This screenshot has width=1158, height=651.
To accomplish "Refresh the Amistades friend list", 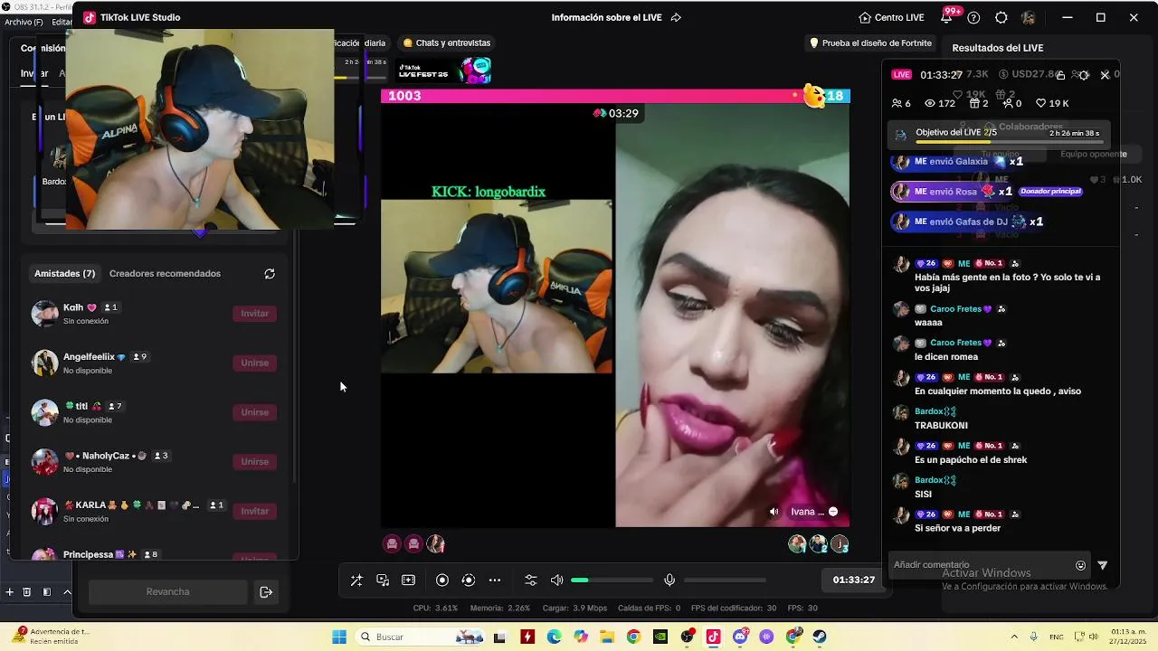I will coord(269,274).
